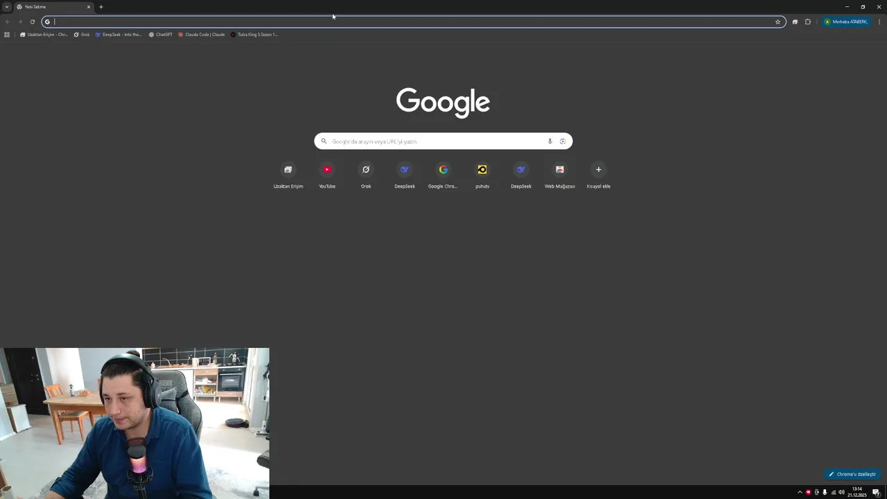This screenshot has height=499, width=887.
Task: Open the Tulsa King 3.Sezon bookmark
Action: 254,35
